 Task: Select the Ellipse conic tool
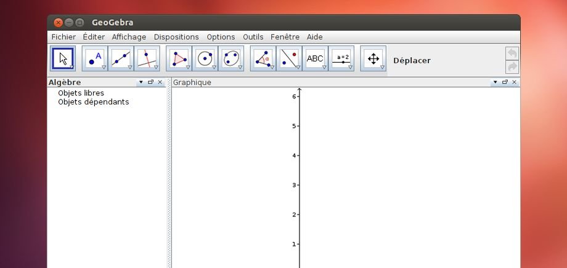coord(230,59)
